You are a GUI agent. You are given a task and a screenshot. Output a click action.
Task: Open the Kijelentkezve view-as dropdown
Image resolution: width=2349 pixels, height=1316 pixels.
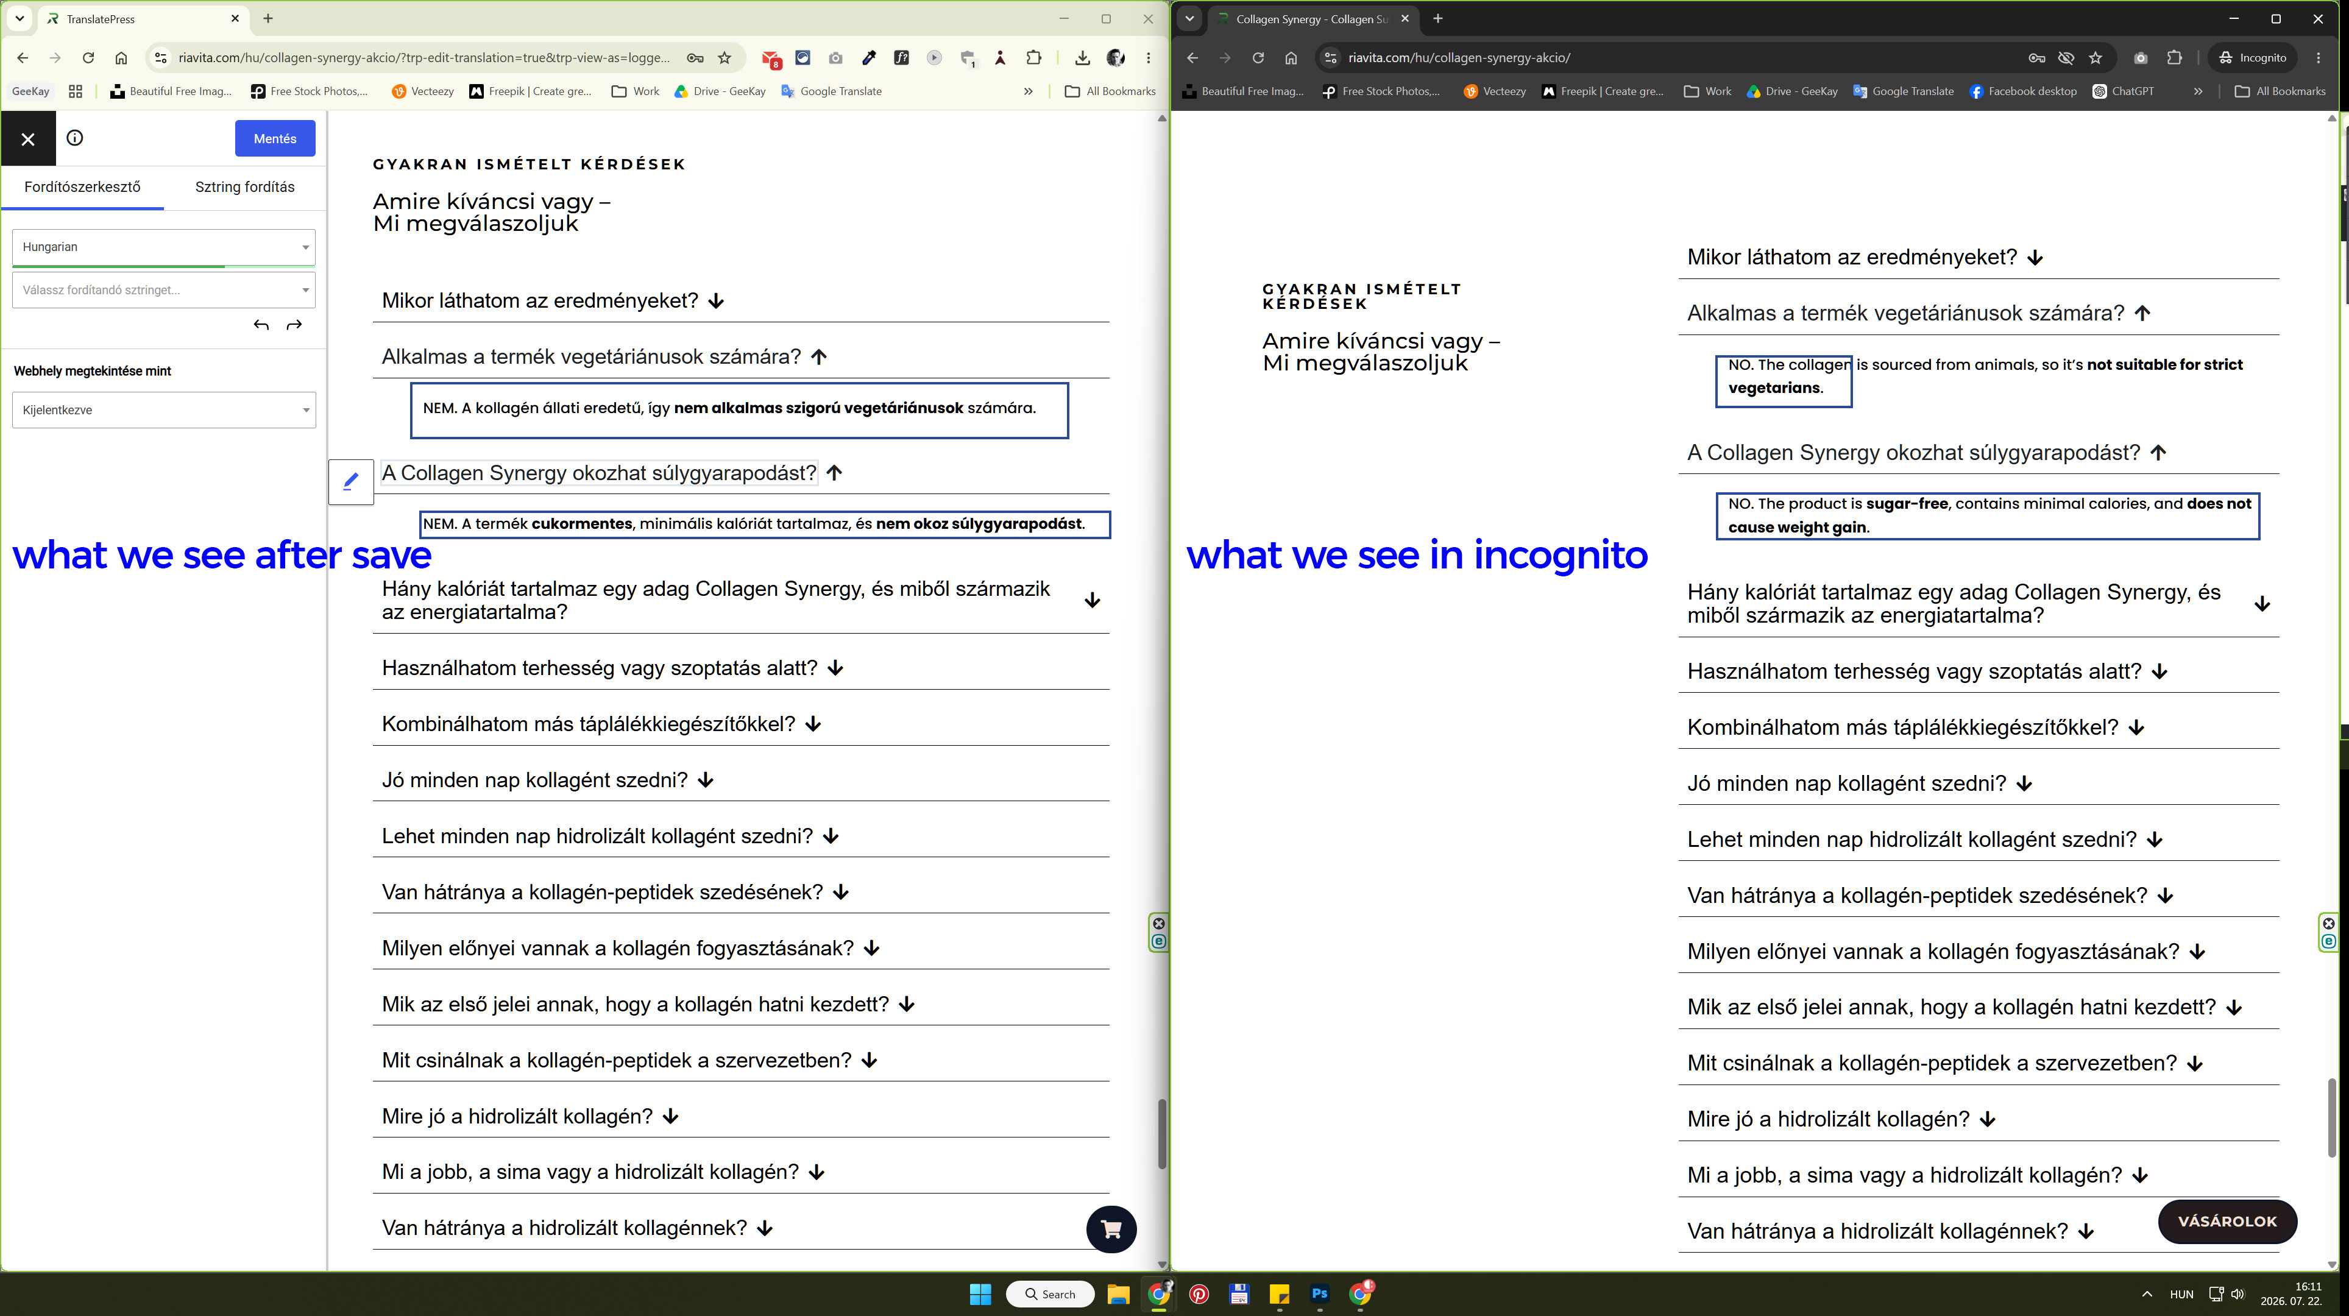coord(164,411)
